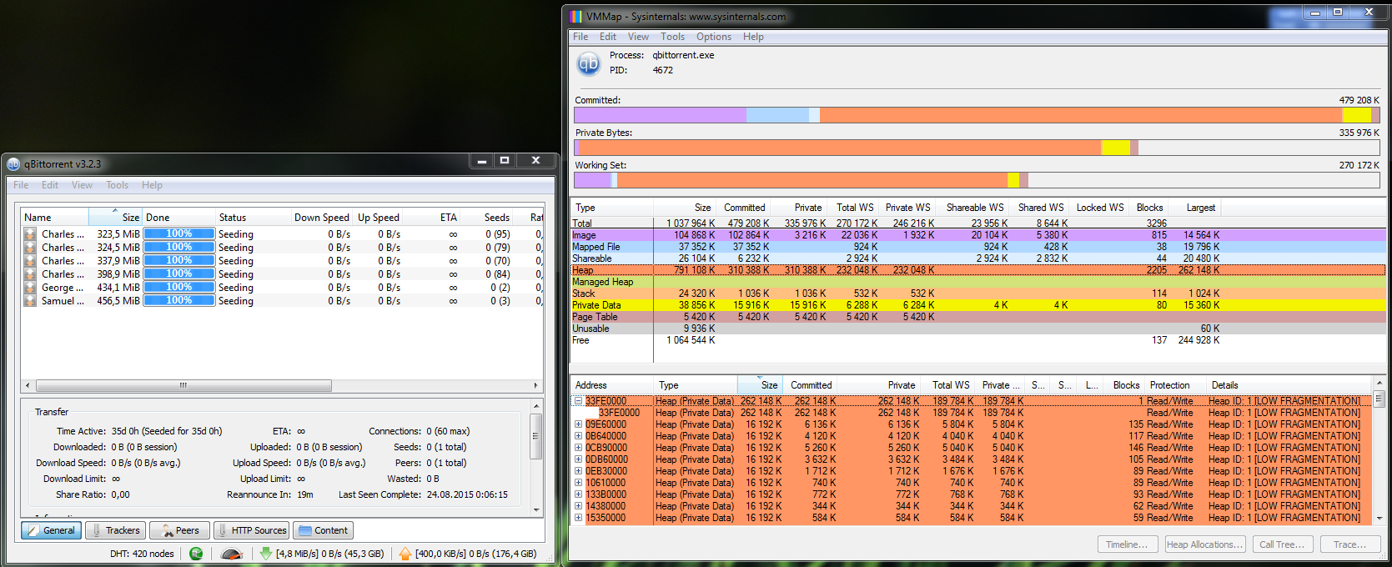Collapse the 33FE0000 heap address node
The image size is (1392, 567).
point(578,401)
